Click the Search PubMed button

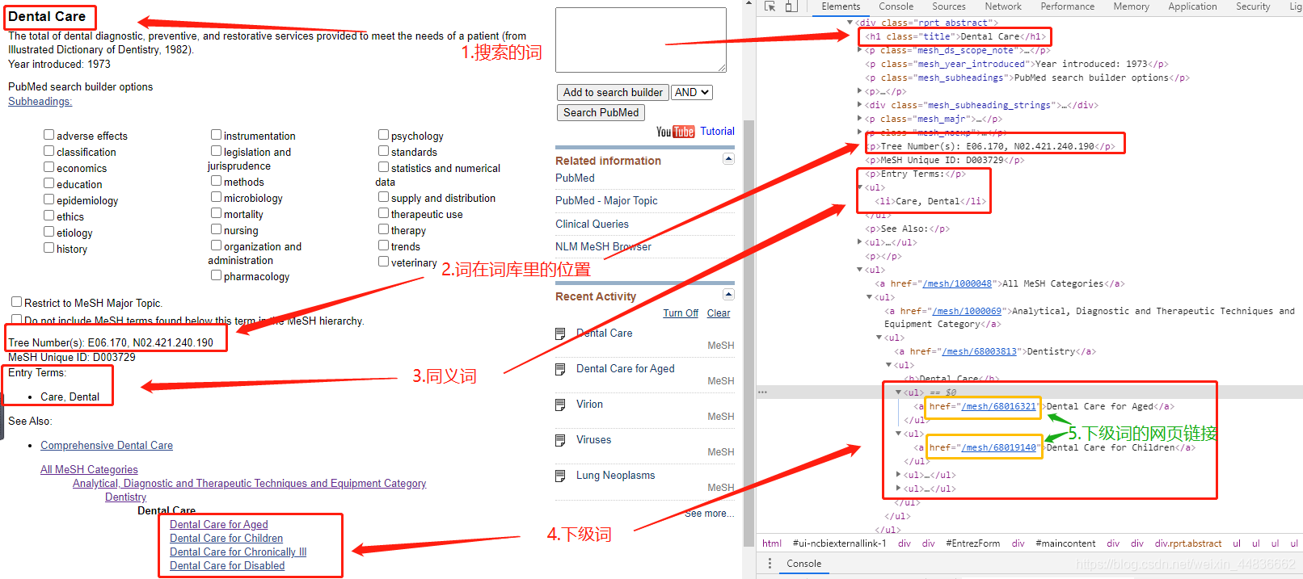(x=601, y=113)
